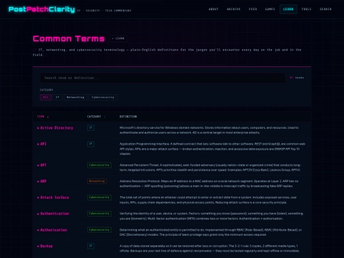
Task: Filter terms by Cybersecurity category
Action: tap(103, 97)
